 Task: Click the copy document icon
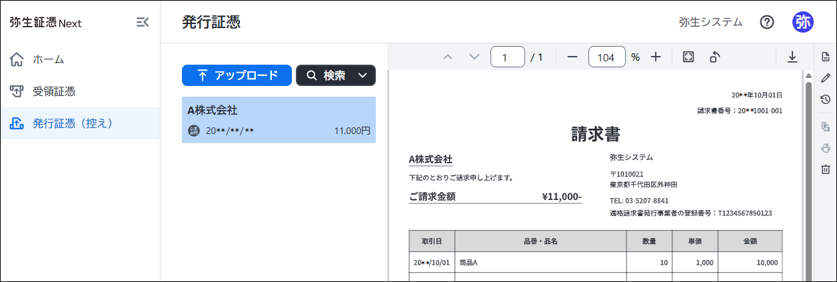click(825, 126)
